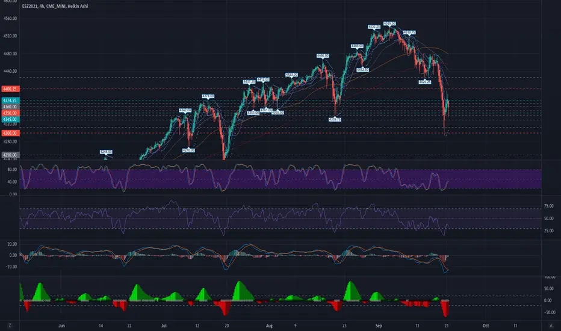Viewport: 561px width, 331px height.
Task: Select the red 4350.00 price axis label
Action: tap(10, 113)
